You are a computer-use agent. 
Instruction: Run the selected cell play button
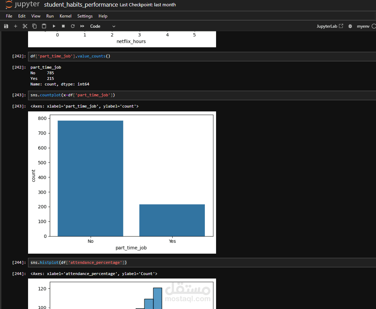coord(54,26)
